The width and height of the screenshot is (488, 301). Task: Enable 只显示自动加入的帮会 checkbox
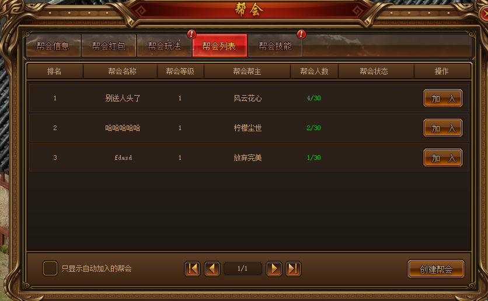pos(50,268)
